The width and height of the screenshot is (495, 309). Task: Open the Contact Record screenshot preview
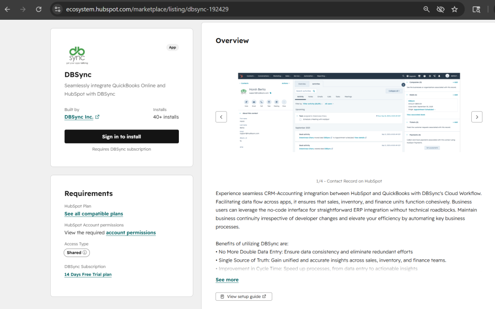(349, 112)
